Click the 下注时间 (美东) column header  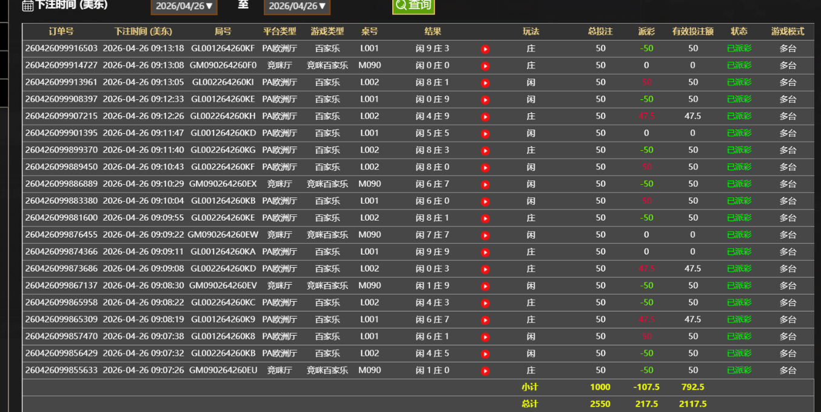[x=143, y=32]
